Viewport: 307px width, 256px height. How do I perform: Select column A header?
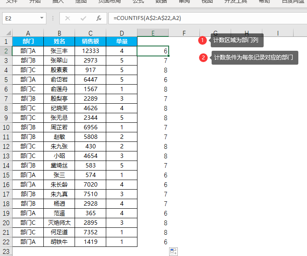tap(28, 33)
